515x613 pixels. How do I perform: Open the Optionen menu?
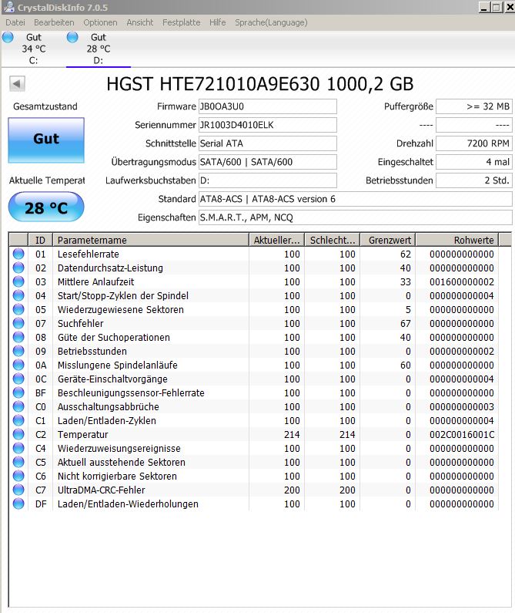click(x=100, y=22)
